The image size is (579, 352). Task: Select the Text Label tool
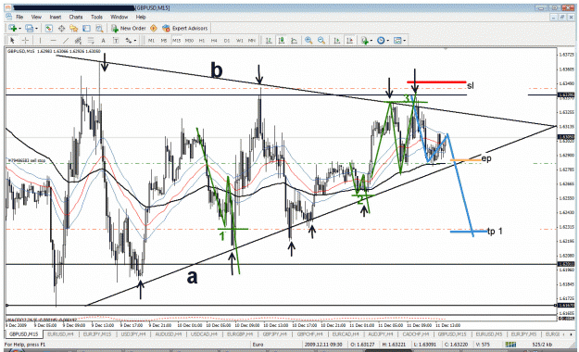tap(115, 40)
